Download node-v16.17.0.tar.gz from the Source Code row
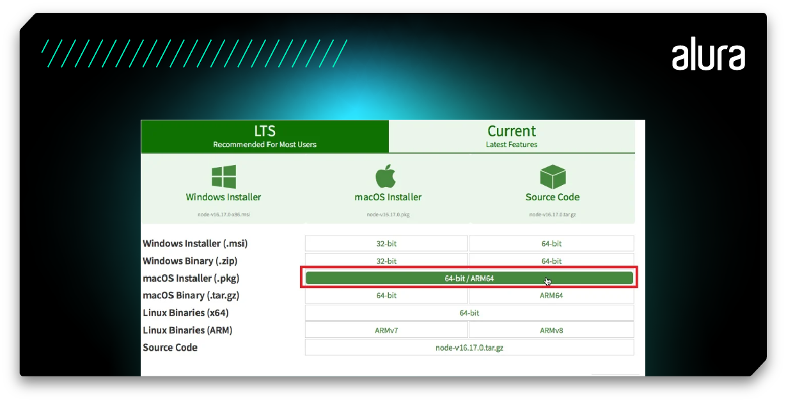Viewport: 786px width, 402px height. 469,348
